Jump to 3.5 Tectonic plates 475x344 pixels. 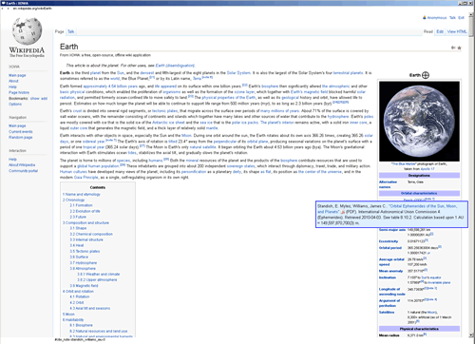click(x=85, y=251)
